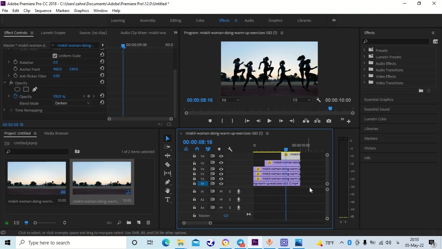This screenshot has height=249, width=442.
Task: Select the Razor tool in timeline toolbar
Action: (167, 164)
